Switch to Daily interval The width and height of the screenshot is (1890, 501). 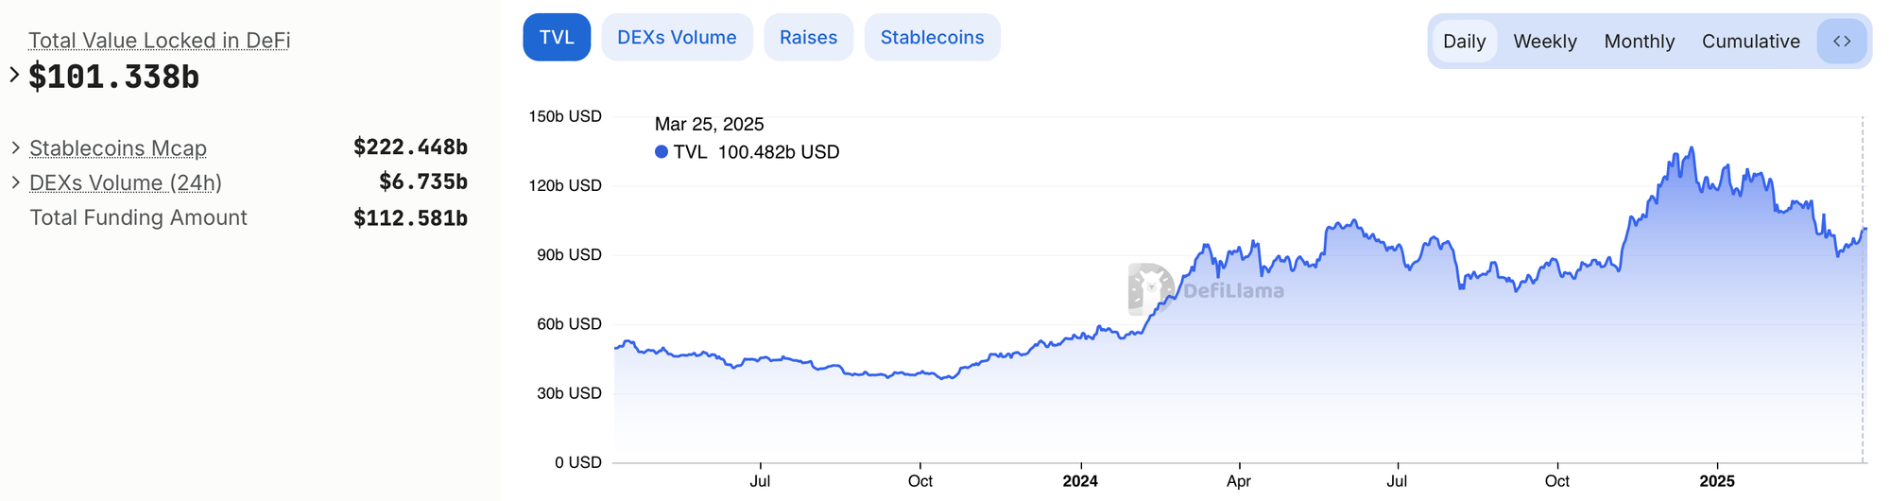click(x=1464, y=42)
